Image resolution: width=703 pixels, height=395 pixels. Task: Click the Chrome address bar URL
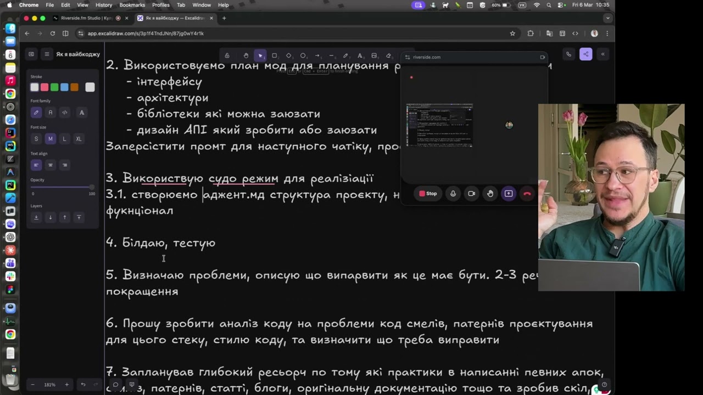[146, 33]
